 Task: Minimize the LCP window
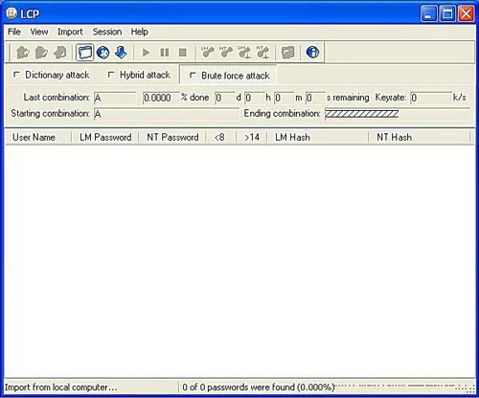(x=428, y=13)
